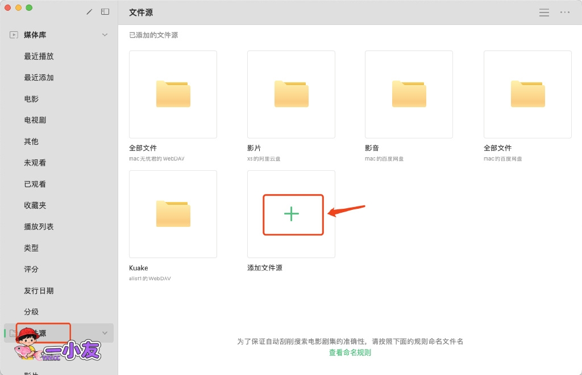Open the 影片 Aliyun drive folder
The width and height of the screenshot is (582, 375).
point(291,94)
